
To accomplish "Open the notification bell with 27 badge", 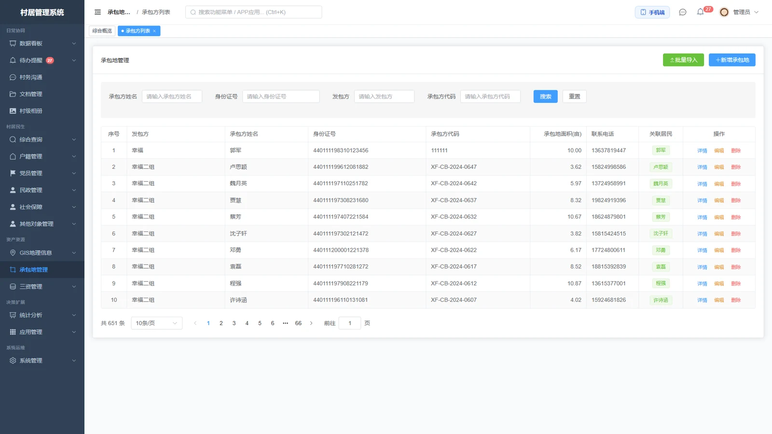I will (x=701, y=12).
